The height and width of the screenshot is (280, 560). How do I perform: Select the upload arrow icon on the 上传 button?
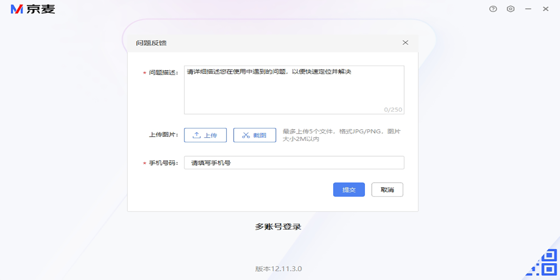click(x=197, y=135)
